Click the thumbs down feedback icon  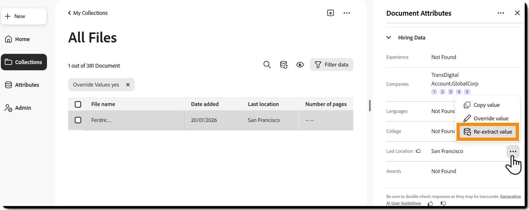click(443, 203)
